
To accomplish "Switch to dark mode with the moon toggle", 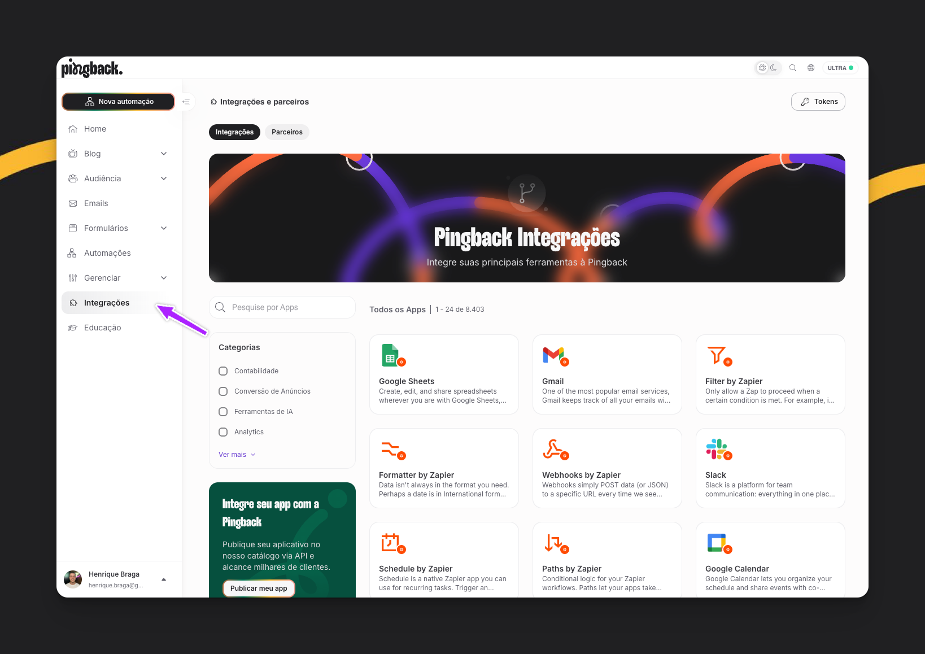I will 774,68.
